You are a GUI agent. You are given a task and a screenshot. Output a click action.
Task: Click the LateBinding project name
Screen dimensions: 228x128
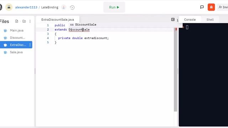click(x=50, y=7)
